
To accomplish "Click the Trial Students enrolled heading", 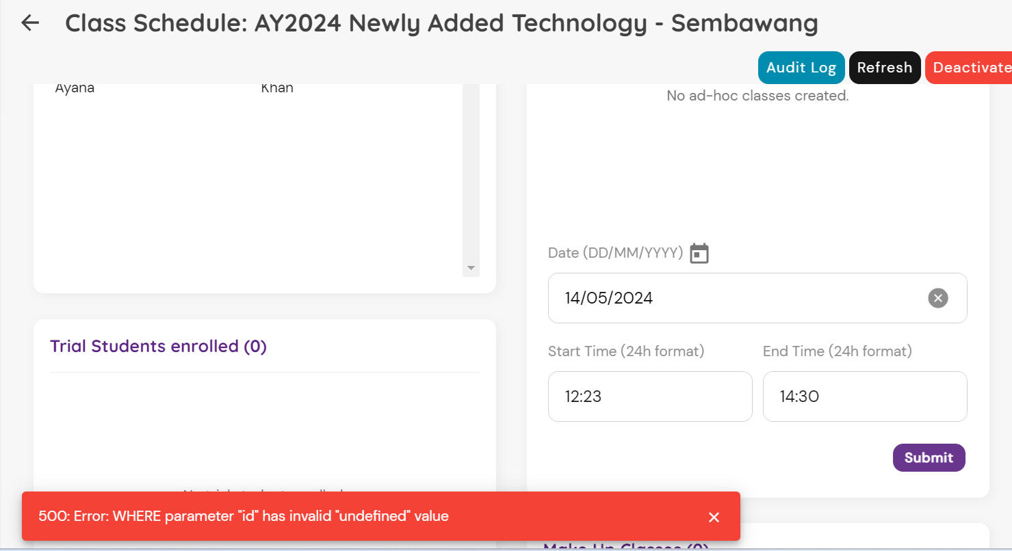I will 158,347.
